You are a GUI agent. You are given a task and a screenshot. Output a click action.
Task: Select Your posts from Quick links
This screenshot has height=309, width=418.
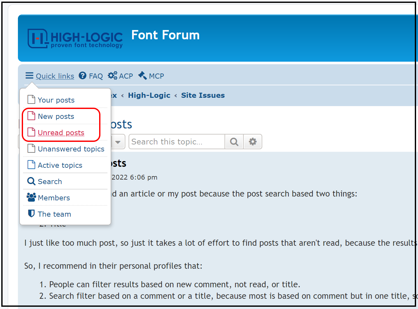pos(56,100)
